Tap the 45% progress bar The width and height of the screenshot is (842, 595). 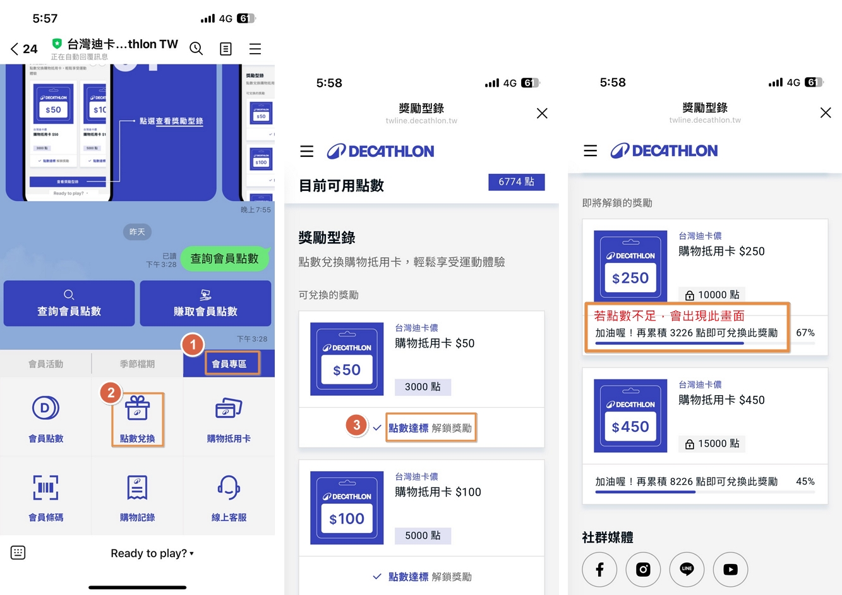point(705,492)
